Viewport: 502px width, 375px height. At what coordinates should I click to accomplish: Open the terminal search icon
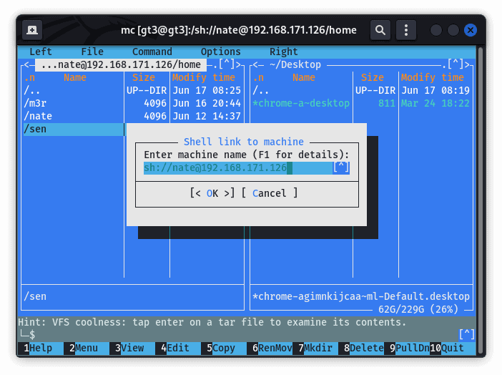[x=380, y=30]
